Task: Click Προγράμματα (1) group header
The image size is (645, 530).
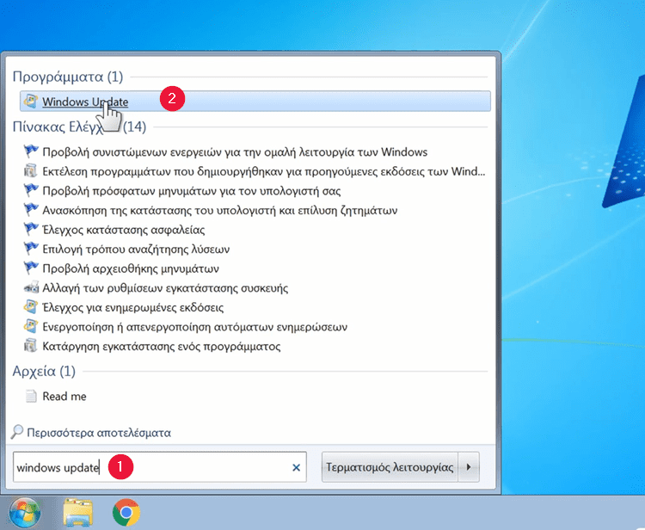Action: tap(68, 77)
